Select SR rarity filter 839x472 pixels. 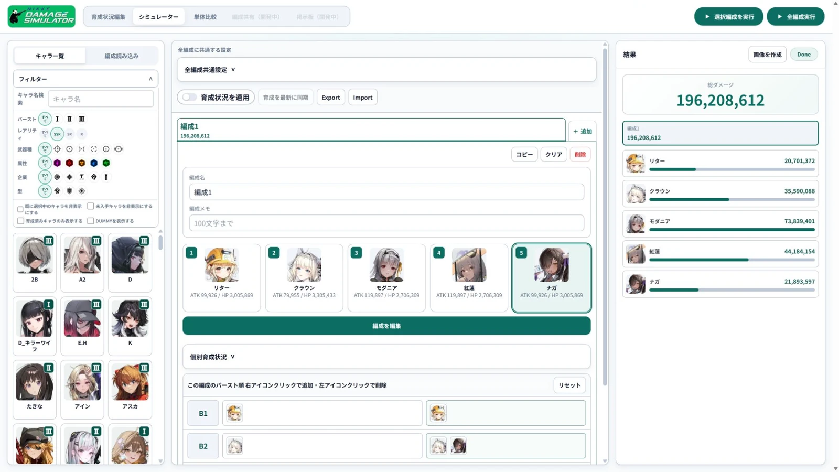coord(69,134)
